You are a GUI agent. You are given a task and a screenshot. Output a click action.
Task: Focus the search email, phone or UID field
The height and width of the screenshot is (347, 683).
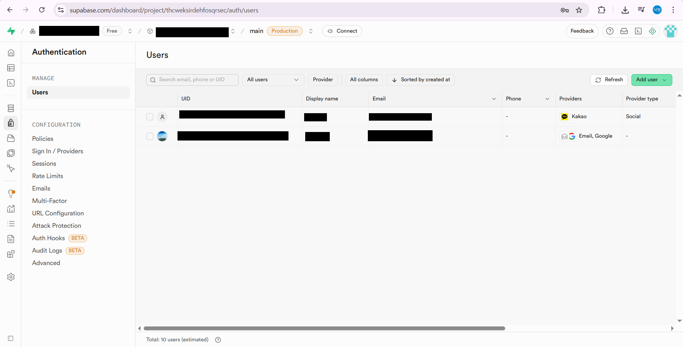pyautogui.click(x=196, y=80)
